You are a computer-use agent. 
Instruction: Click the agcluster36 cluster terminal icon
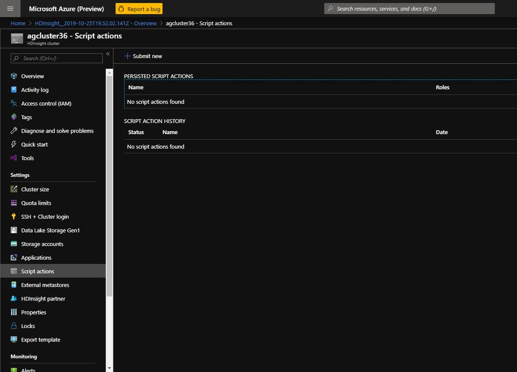point(17,39)
